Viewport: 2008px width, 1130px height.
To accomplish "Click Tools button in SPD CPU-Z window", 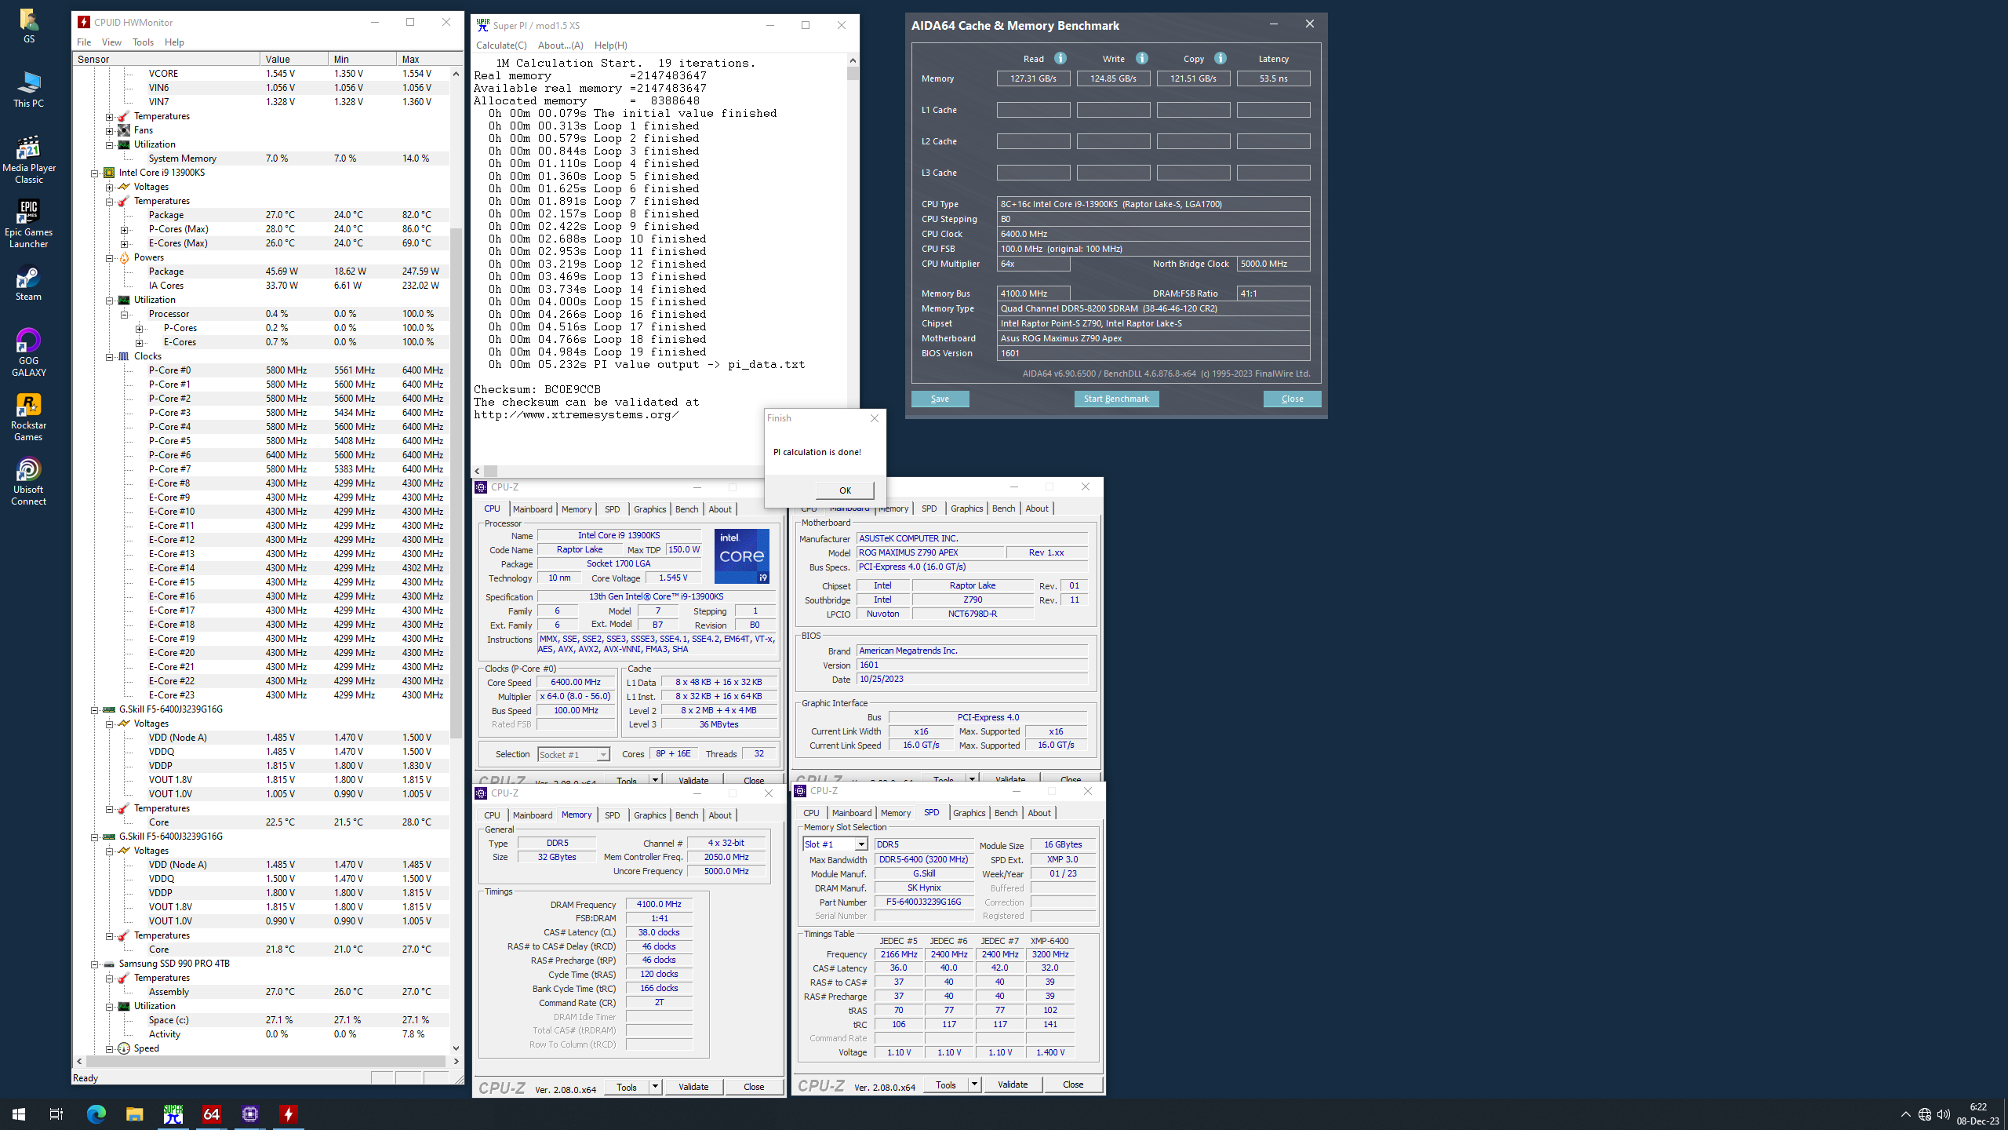I will [946, 1084].
